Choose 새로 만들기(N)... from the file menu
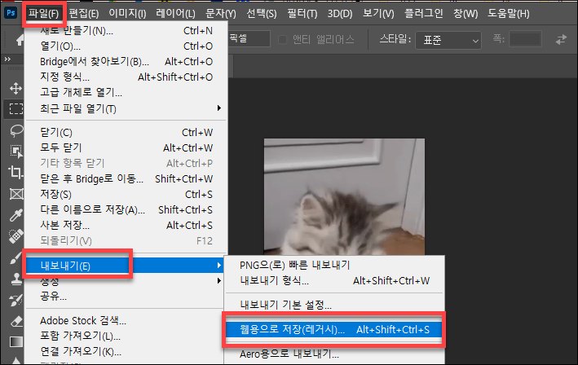 tap(126, 31)
